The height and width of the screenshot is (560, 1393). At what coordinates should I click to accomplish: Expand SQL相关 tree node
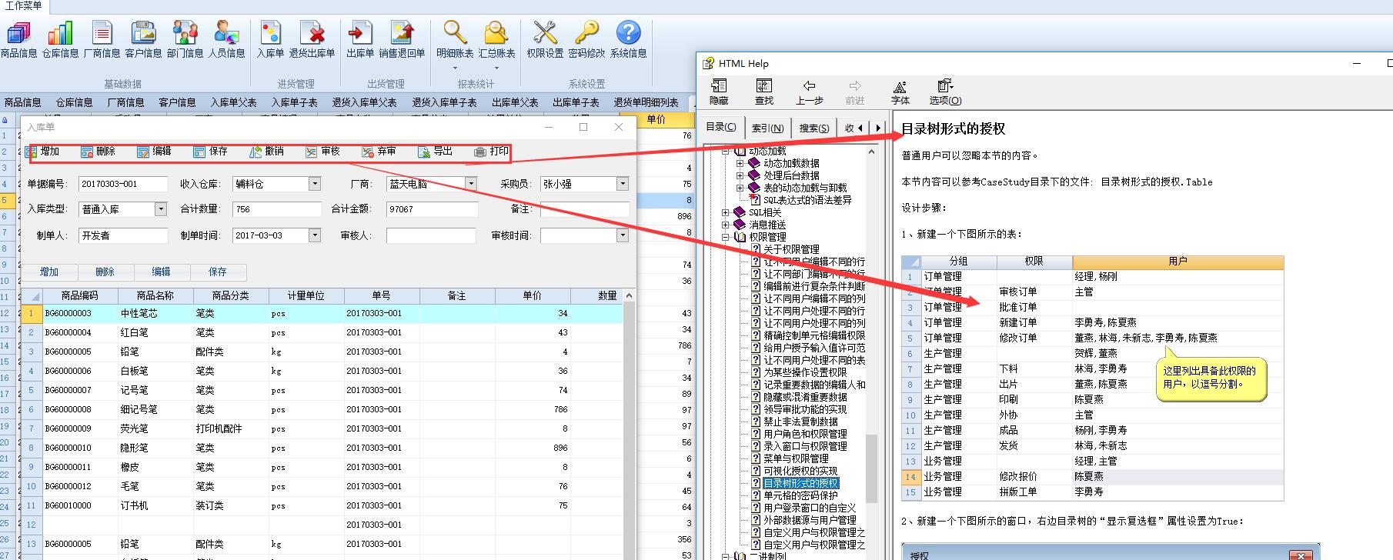[x=725, y=212]
